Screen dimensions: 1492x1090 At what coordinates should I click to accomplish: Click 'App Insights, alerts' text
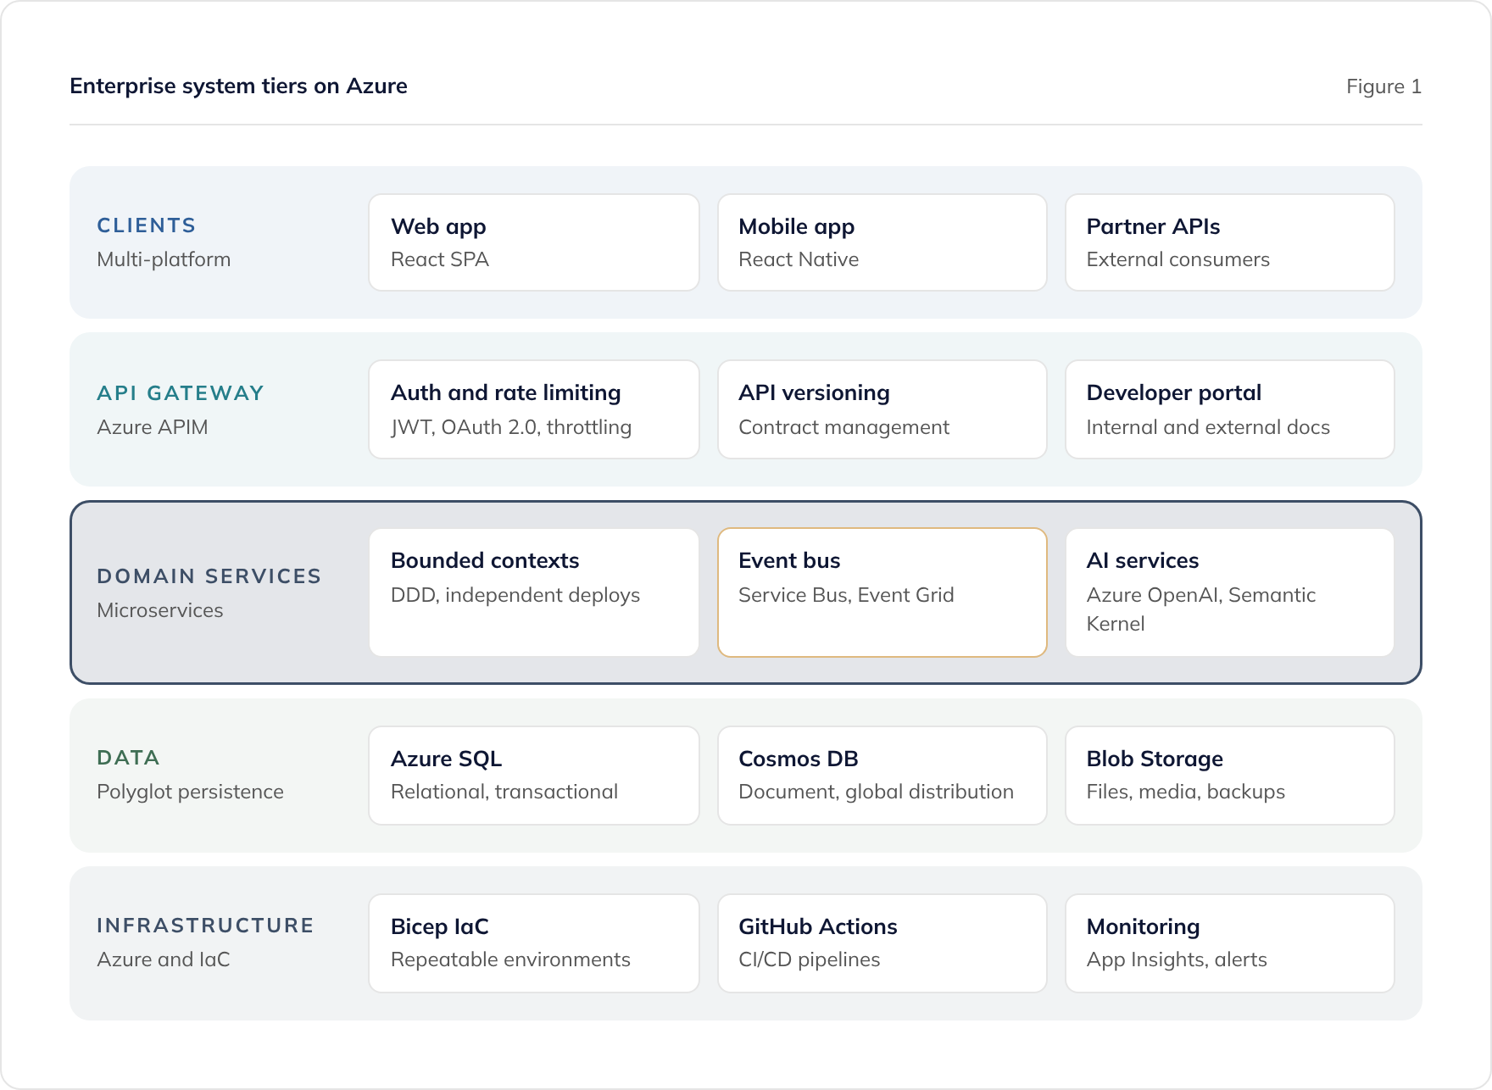[x=1177, y=959]
